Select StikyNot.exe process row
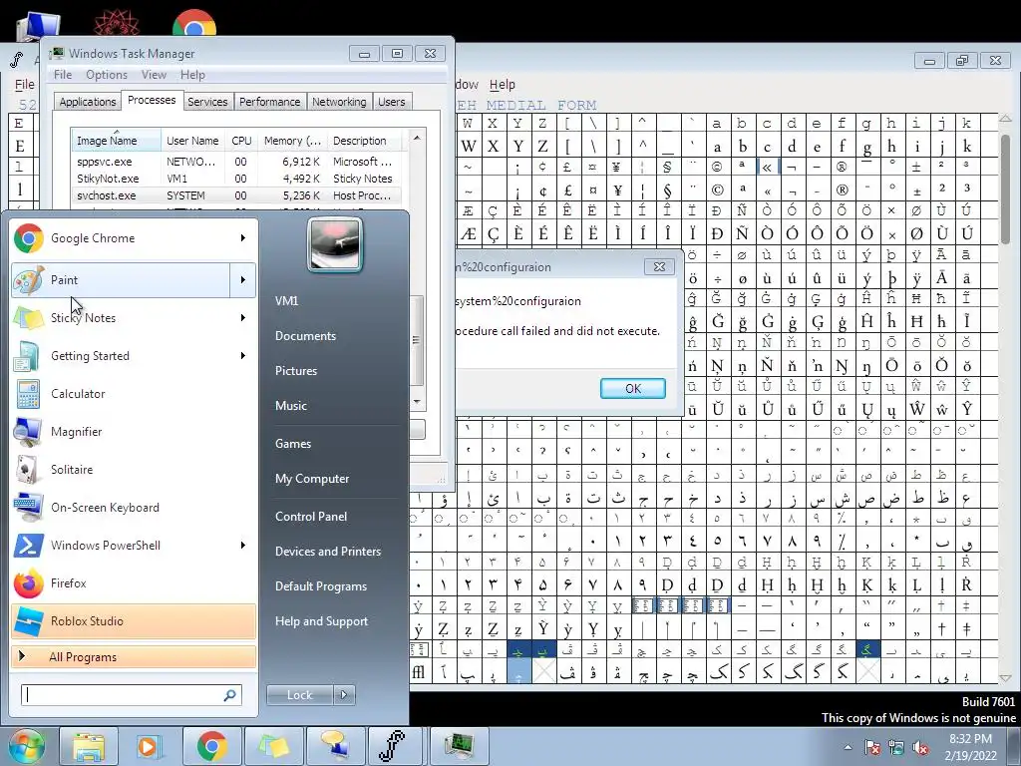Image resolution: width=1021 pixels, height=766 pixels. (238, 179)
